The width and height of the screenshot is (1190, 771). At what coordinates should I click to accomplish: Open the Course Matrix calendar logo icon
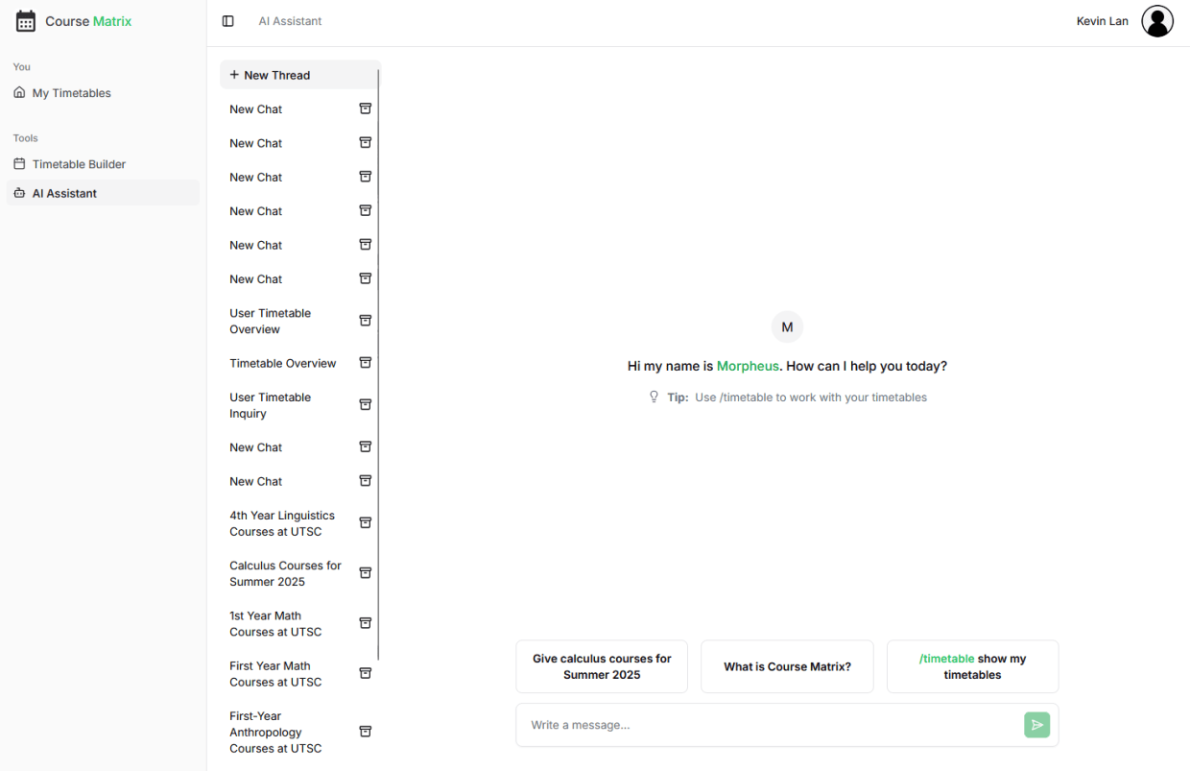[x=25, y=20]
